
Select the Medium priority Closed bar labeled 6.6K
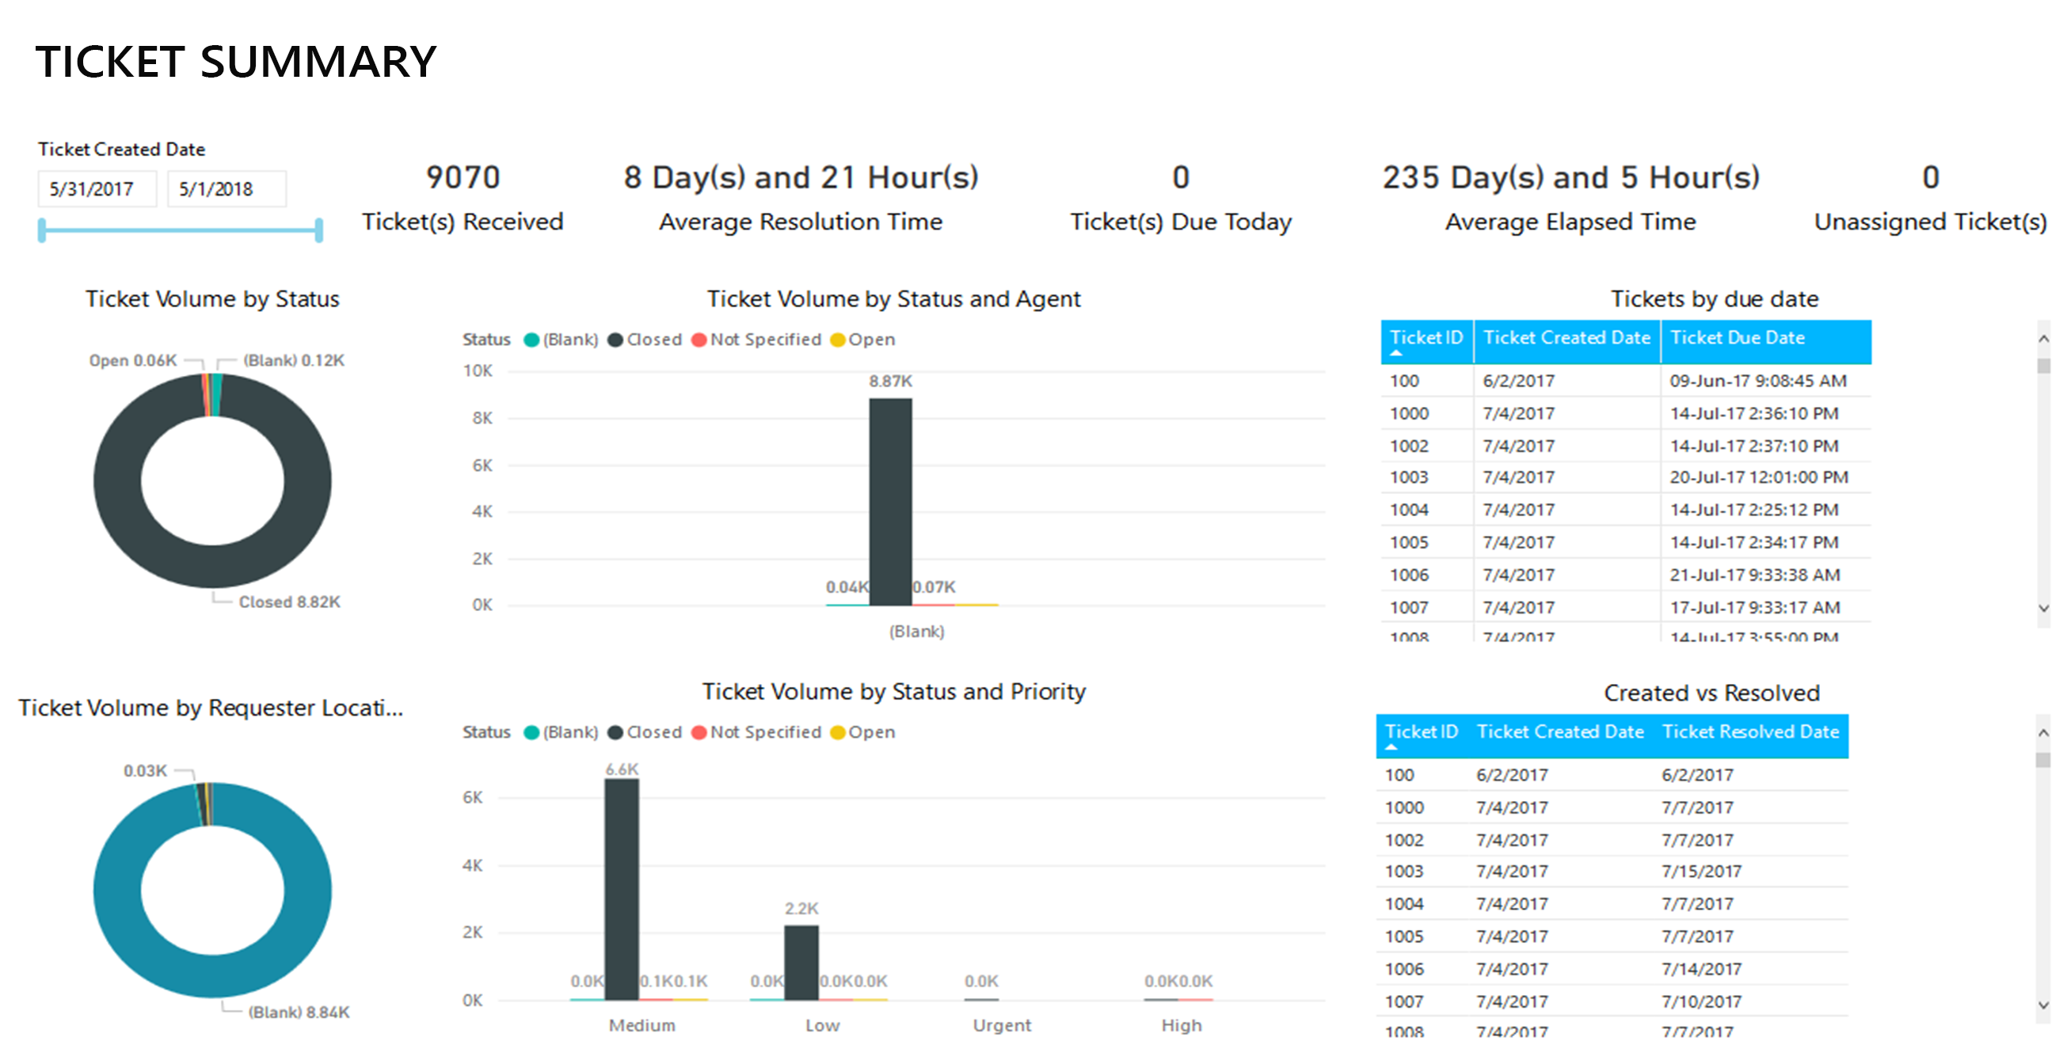click(x=622, y=888)
